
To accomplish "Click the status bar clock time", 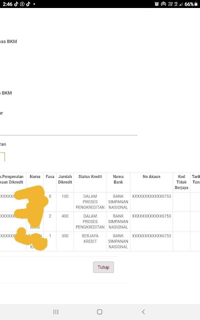I will 7,4.
